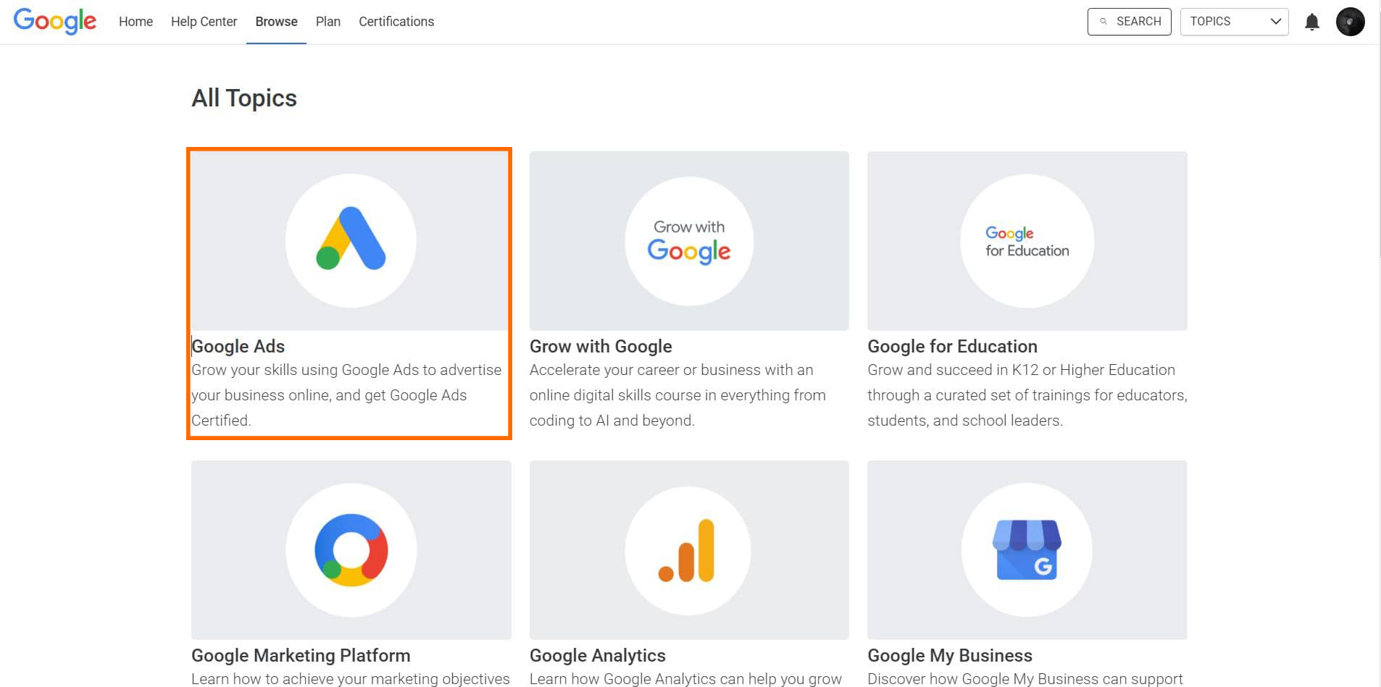Viewport: 1381px width, 687px height.
Task: Click the Google Ads logo icon
Action: 351,240
